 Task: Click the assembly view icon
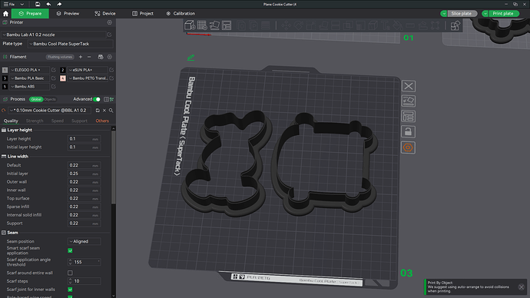pos(455,25)
